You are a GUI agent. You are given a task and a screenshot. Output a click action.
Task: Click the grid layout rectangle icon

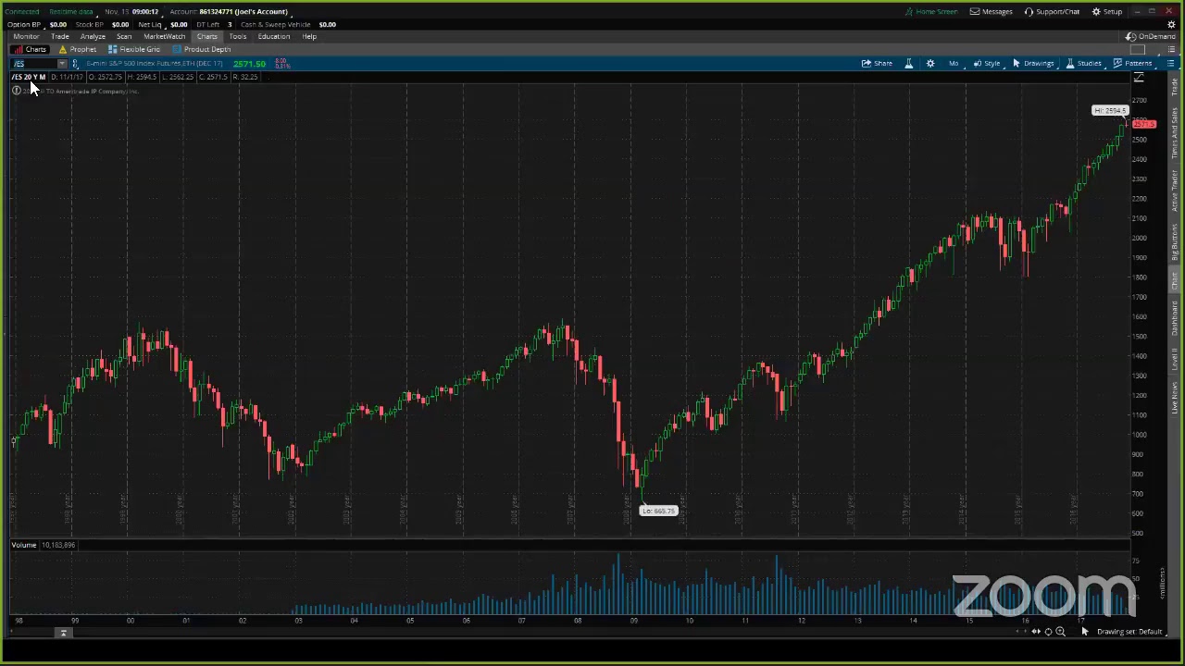[1139, 49]
